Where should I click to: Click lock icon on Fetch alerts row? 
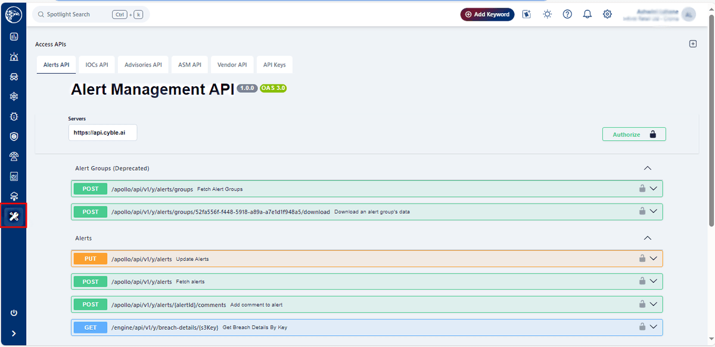pos(642,281)
